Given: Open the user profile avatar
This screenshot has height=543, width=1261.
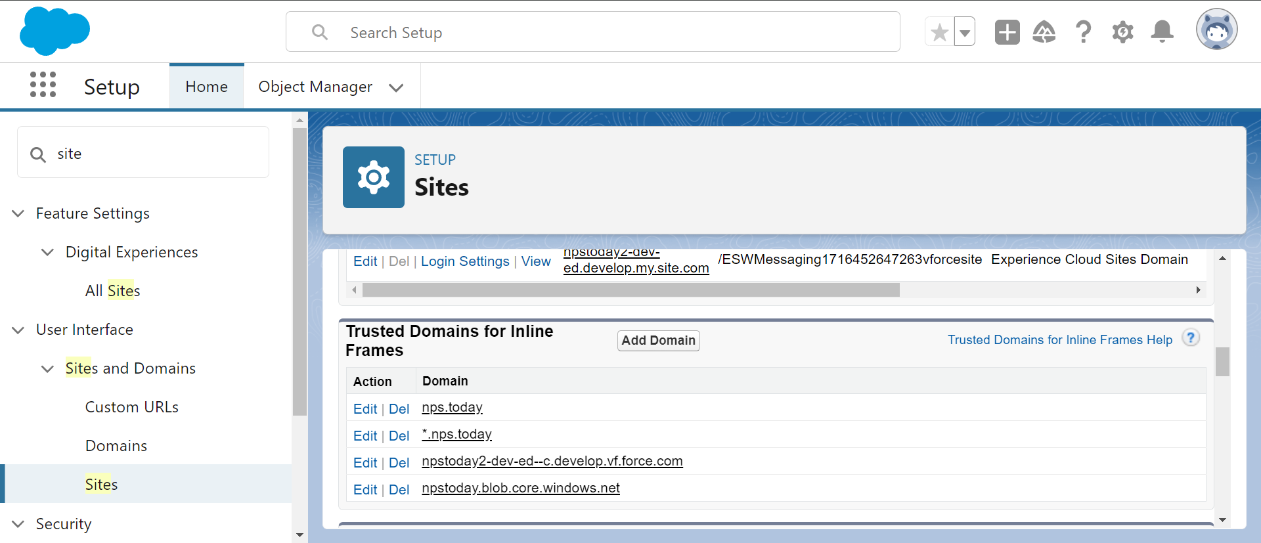Looking at the screenshot, I should pos(1216,30).
